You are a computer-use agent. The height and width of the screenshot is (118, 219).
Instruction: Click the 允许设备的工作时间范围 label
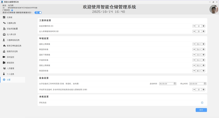(59, 84)
